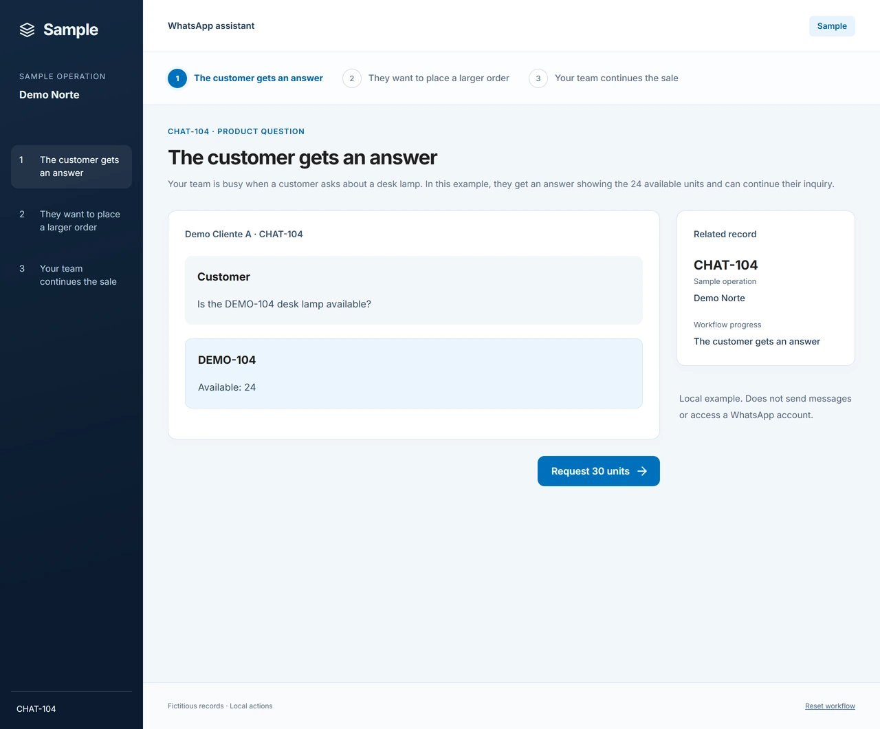Click Demo Norte under Sample operation in Related record
This screenshot has width=880, height=729.
pyautogui.click(x=719, y=298)
